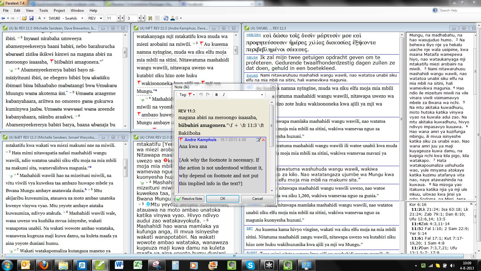This screenshot has width=481, height=271.
Task: Click the edit pencil icon on Andre Kamphuis's comment
Action: click(258, 140)
